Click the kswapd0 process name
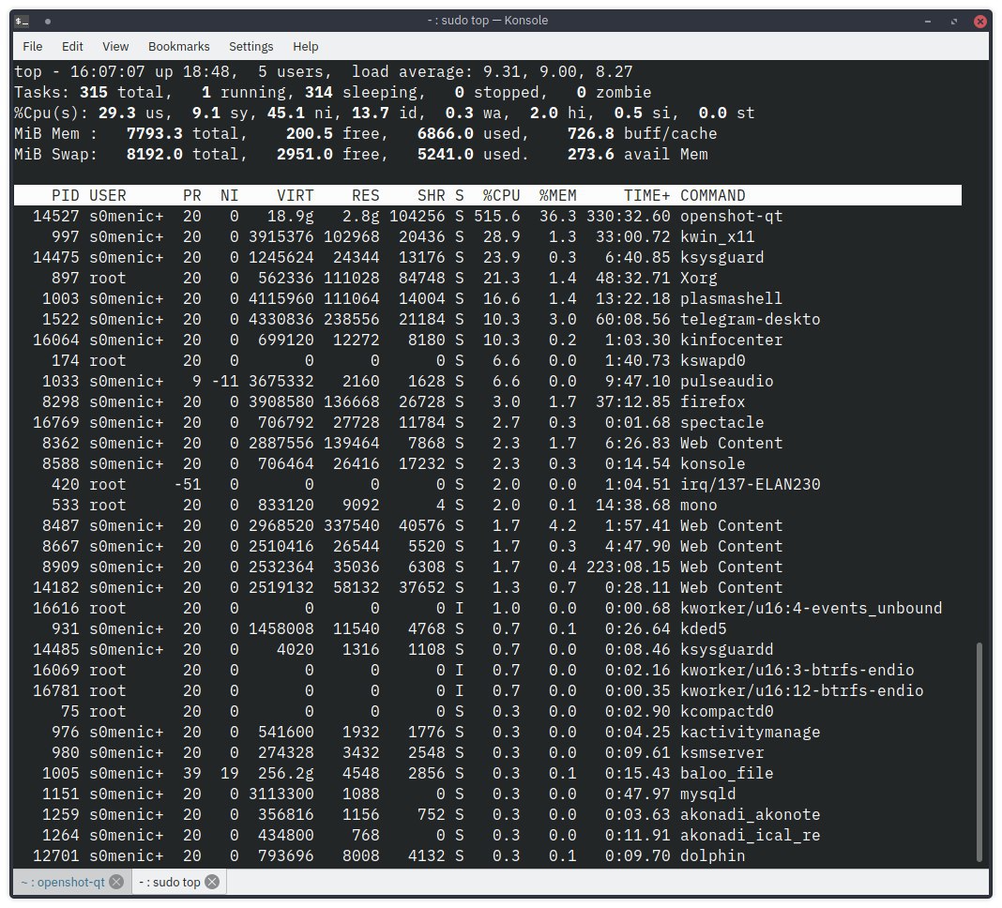 point(712,360)
